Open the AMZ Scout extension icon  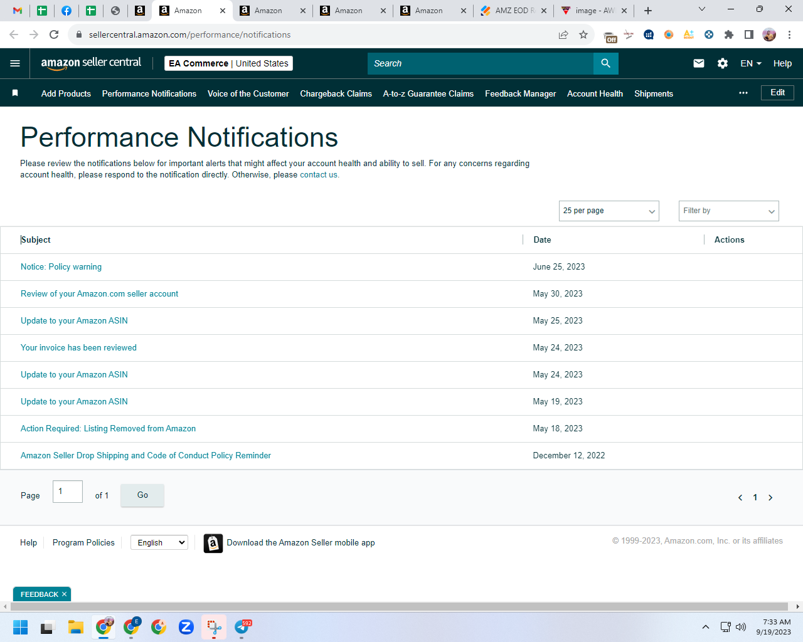tap(689, 34)
